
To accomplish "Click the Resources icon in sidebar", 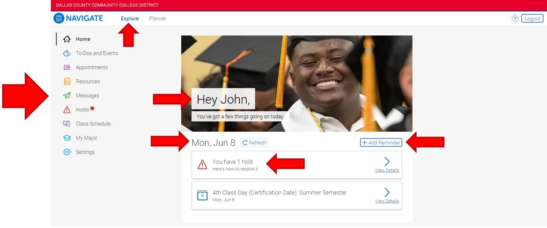I will [x=67, y=82].
